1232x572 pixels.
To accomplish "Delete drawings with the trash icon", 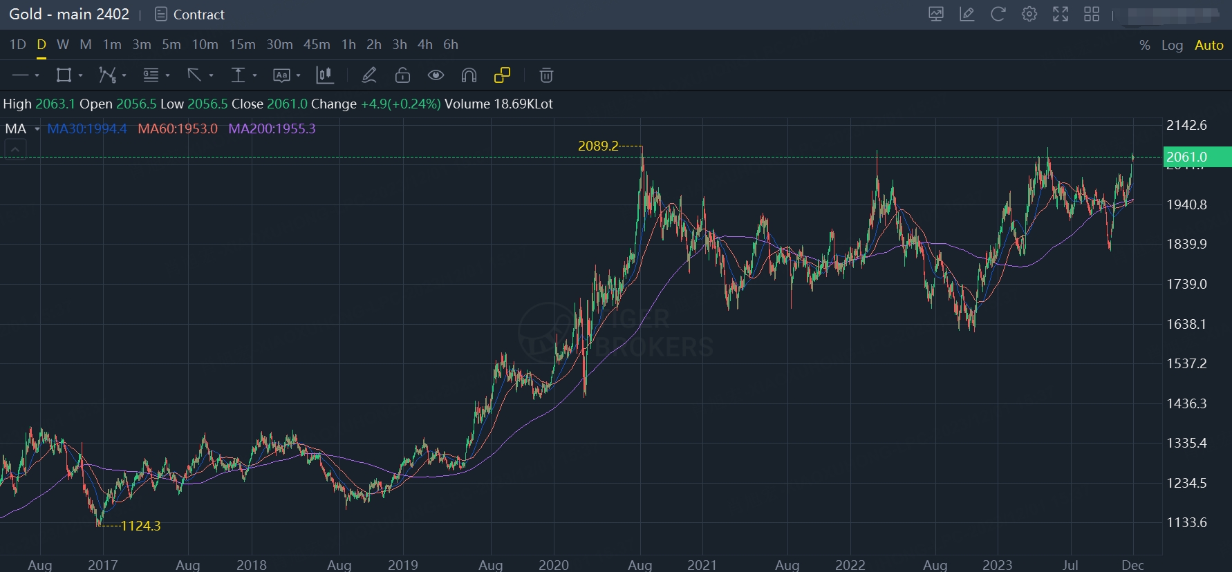I will coord(546,75).
